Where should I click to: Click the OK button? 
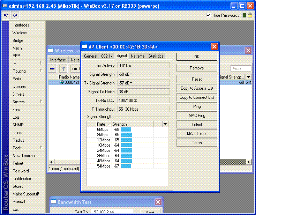(197, 57)
